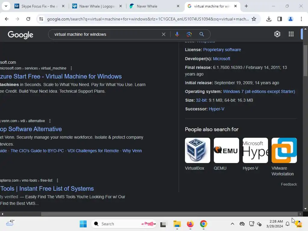Click the horizontal scrollbar left arrow
Screen dimensions: 308x231
2,214
